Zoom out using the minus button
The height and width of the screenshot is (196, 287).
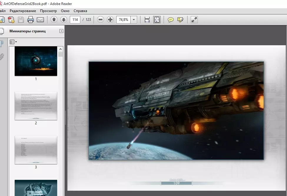pos(101,20)
